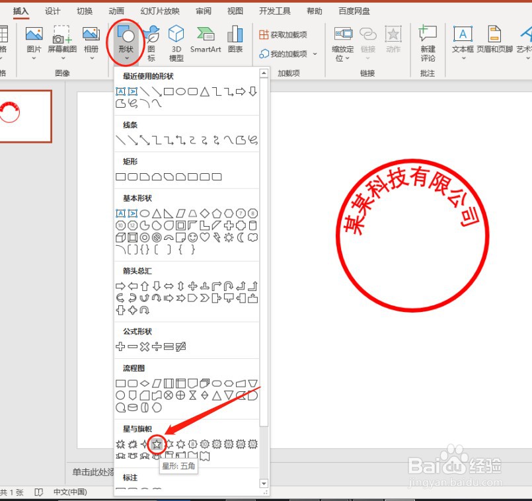Open the My Add-ins dropdown arrow
The image size is (532, 501).
coord(315,54)
